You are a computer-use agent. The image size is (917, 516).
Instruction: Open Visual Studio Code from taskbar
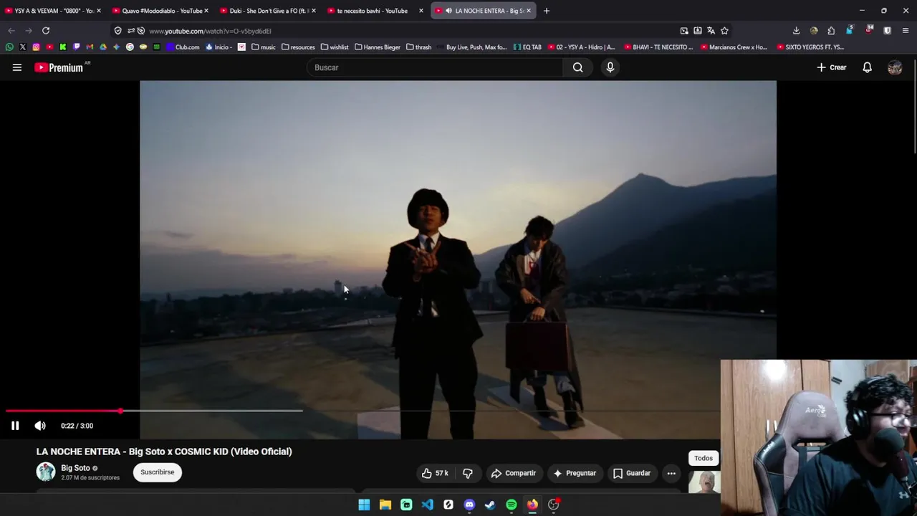click(x=427, y=505)
